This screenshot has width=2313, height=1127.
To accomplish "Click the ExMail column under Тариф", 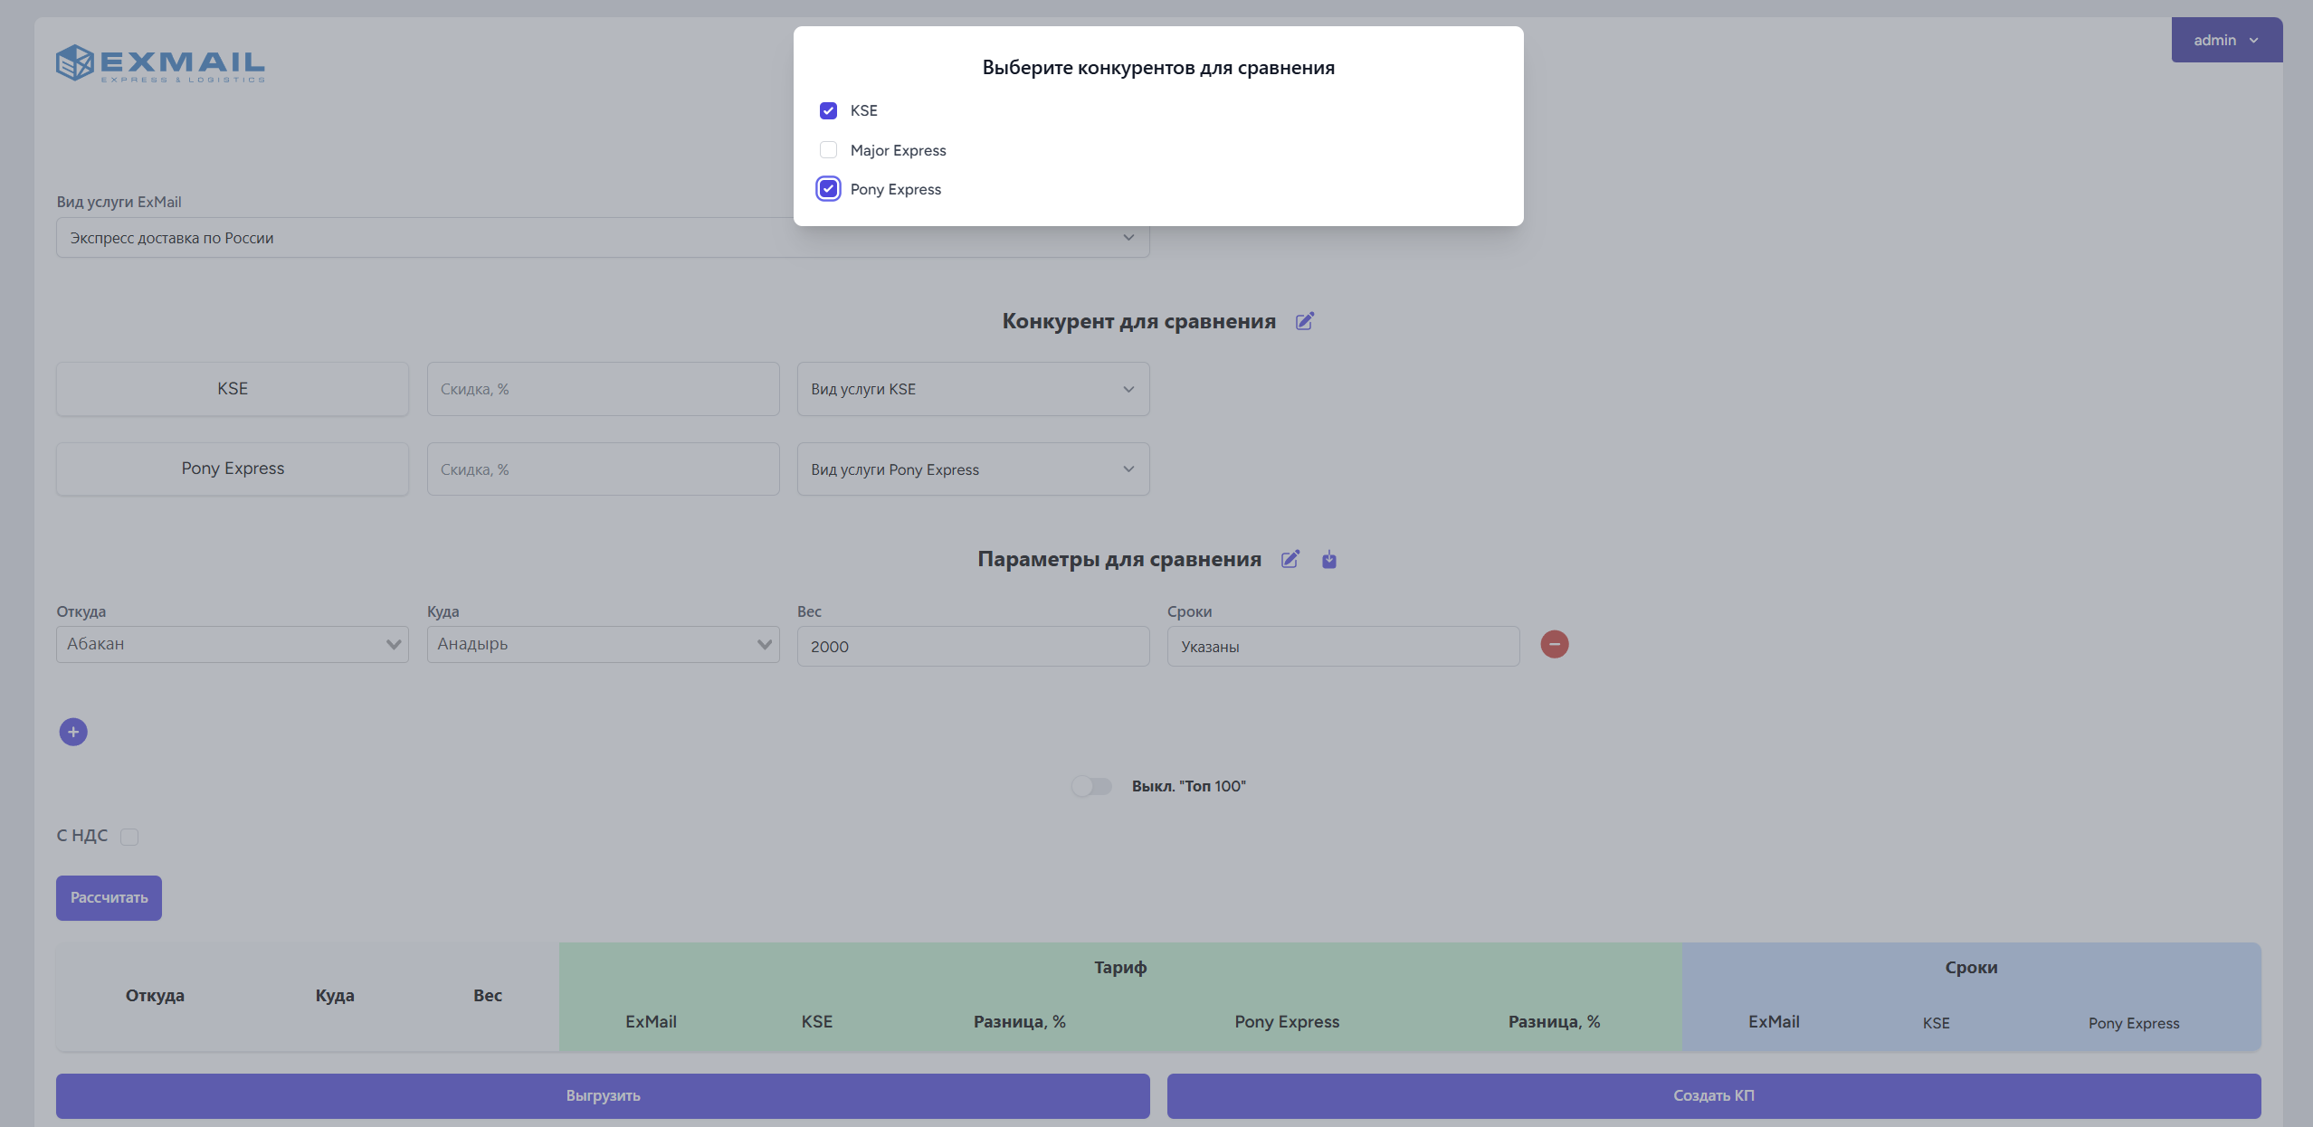I will tap(651, 1022).
